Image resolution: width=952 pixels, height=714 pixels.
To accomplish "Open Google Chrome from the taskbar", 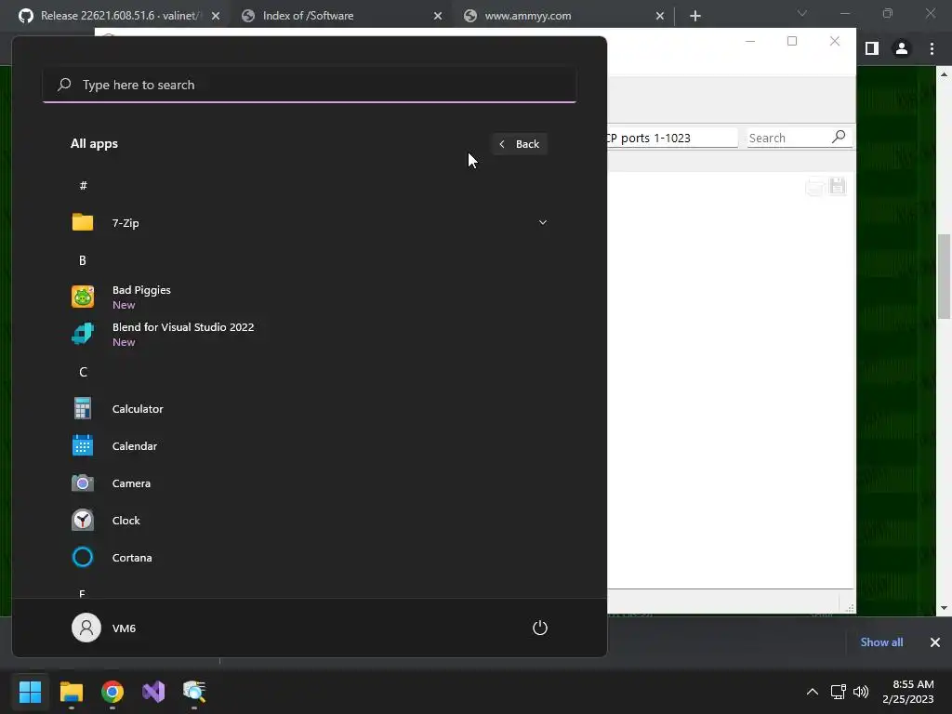I will tap(112, 692).
